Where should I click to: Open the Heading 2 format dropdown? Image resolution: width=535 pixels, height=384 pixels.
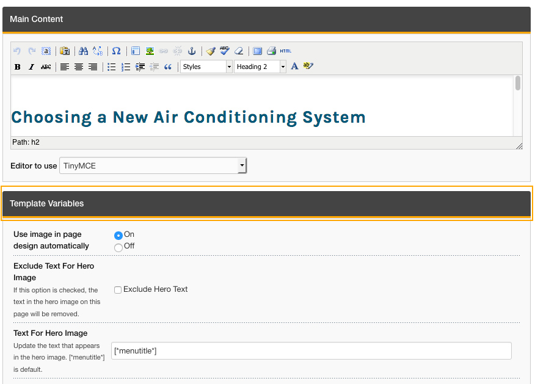tap(260, 67)
